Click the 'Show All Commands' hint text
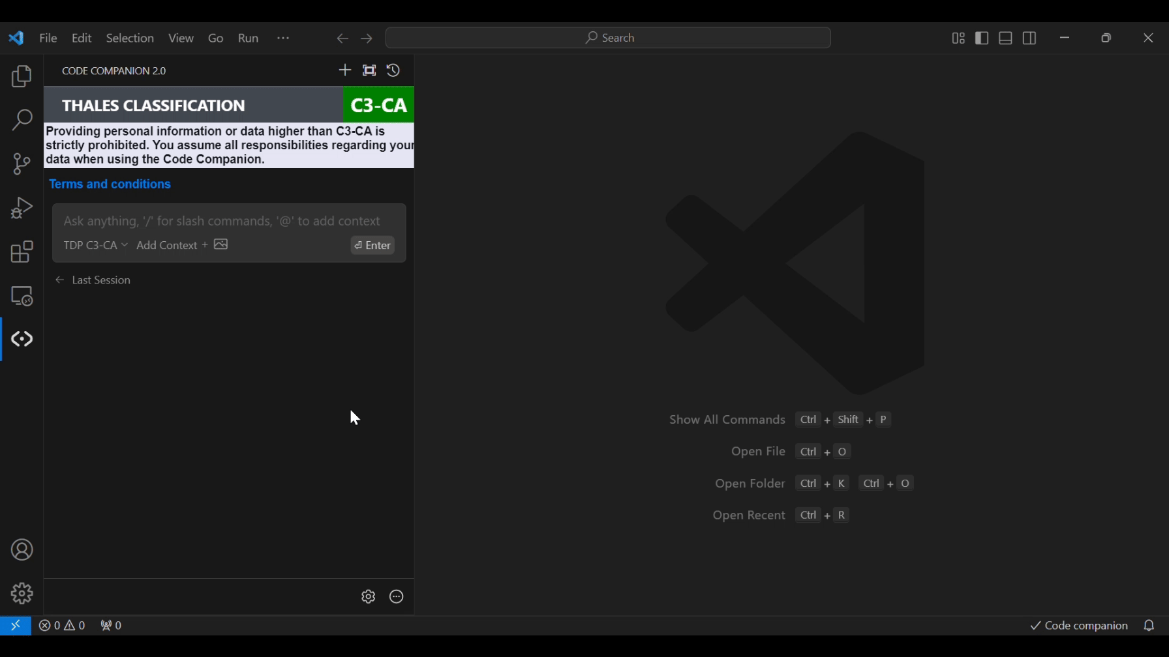1169x657 pixels. 727,420
